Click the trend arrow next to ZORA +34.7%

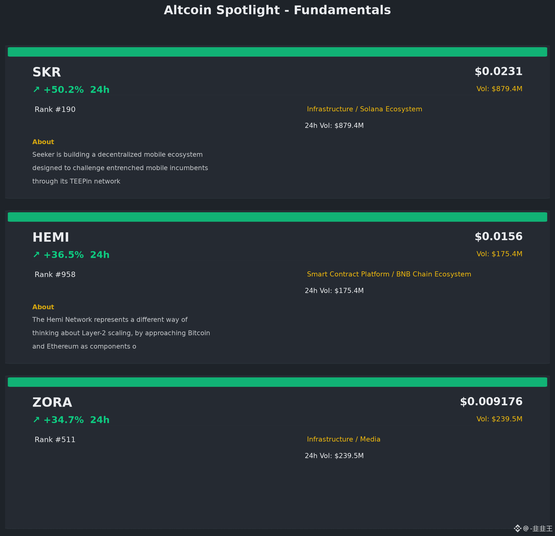click(36, 420)
